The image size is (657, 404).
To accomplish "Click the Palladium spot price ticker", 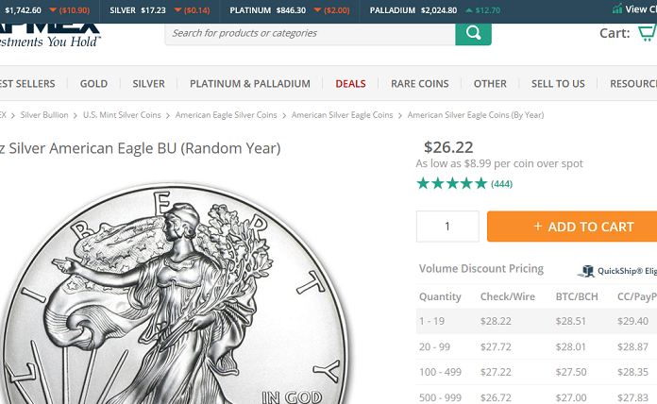I will [x=434, y=10].
